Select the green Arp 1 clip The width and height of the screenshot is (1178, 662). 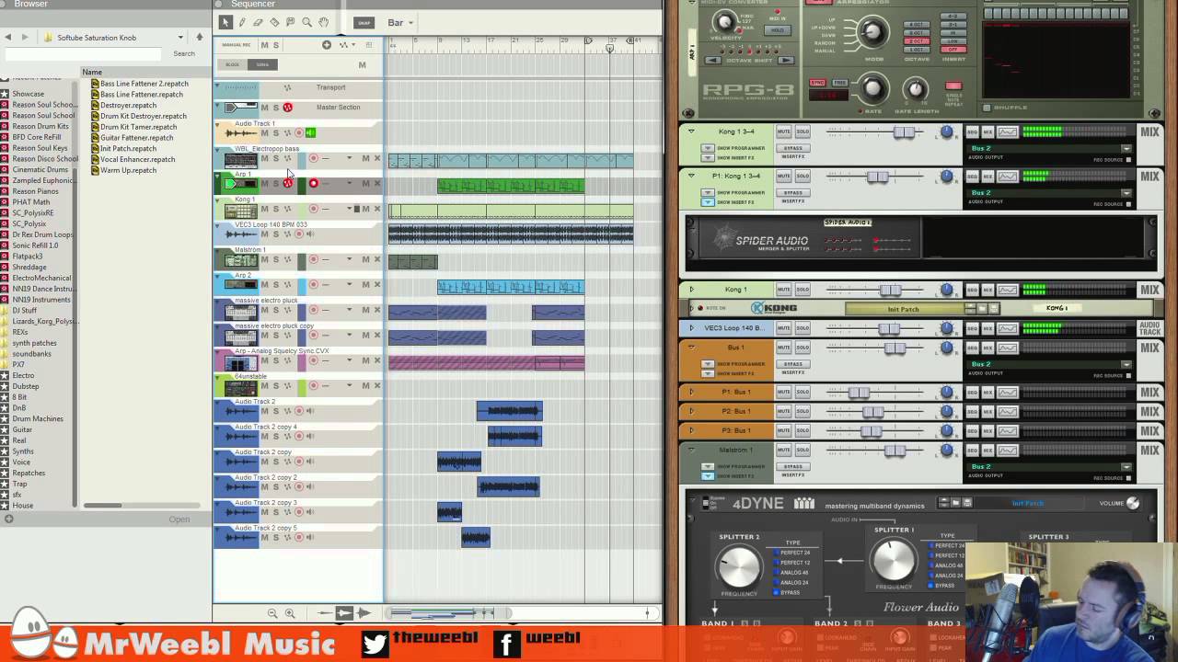tap(511, 186)
